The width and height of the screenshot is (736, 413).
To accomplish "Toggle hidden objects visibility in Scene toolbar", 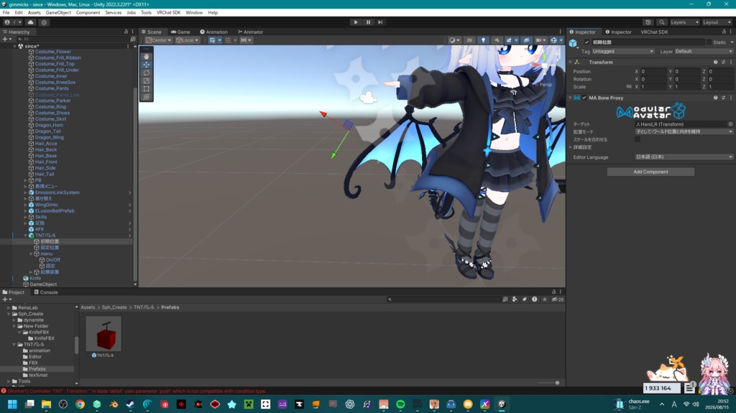I will [x=526, y=40].
